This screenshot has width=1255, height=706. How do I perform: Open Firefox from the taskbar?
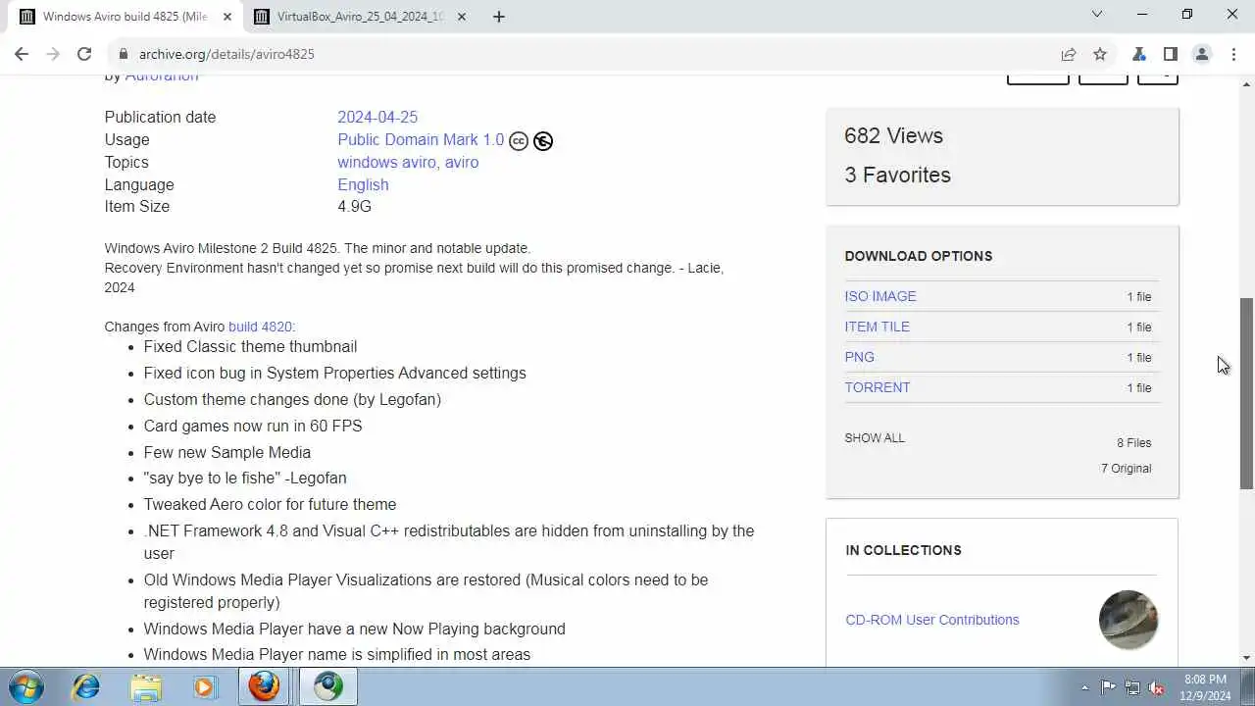pyautogui.click(x=263, y=686)
